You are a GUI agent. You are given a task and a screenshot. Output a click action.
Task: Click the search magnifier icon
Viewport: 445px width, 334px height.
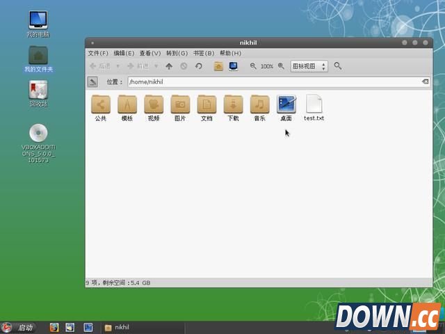338,66
